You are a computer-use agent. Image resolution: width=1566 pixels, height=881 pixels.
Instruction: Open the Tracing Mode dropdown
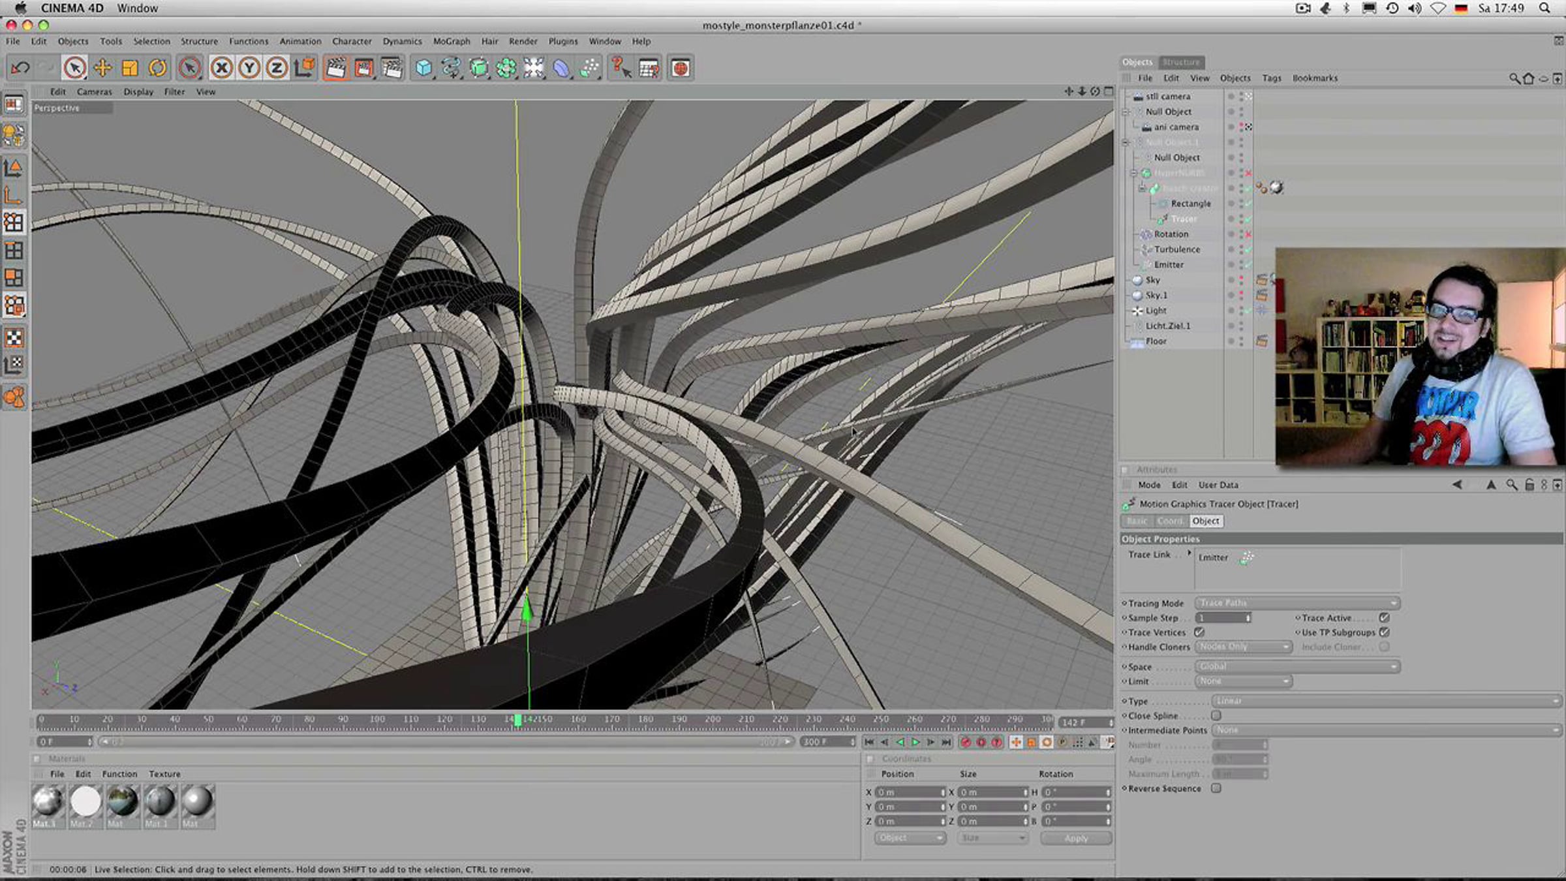point(1297,603)
